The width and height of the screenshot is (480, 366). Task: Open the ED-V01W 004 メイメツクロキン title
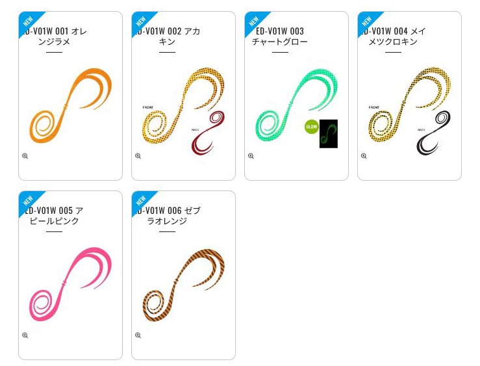(393, 36)
